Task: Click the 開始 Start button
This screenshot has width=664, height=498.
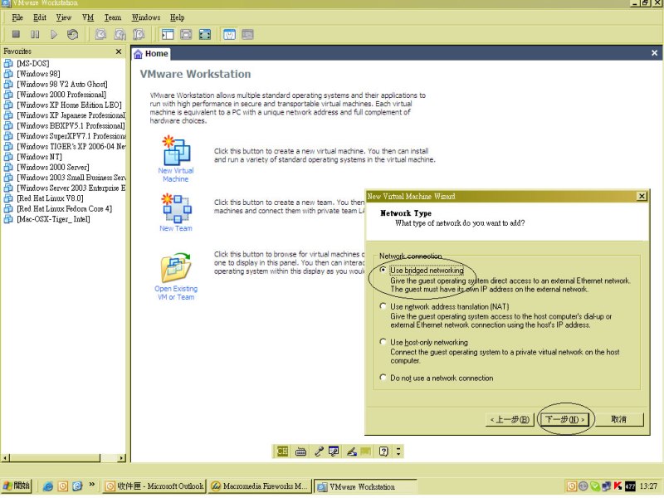Action: click(16, 486)
